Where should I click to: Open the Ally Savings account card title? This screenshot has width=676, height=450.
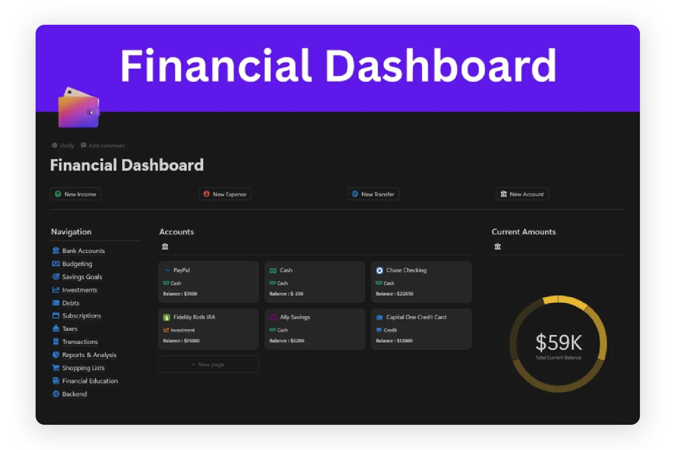pos(295,317)
